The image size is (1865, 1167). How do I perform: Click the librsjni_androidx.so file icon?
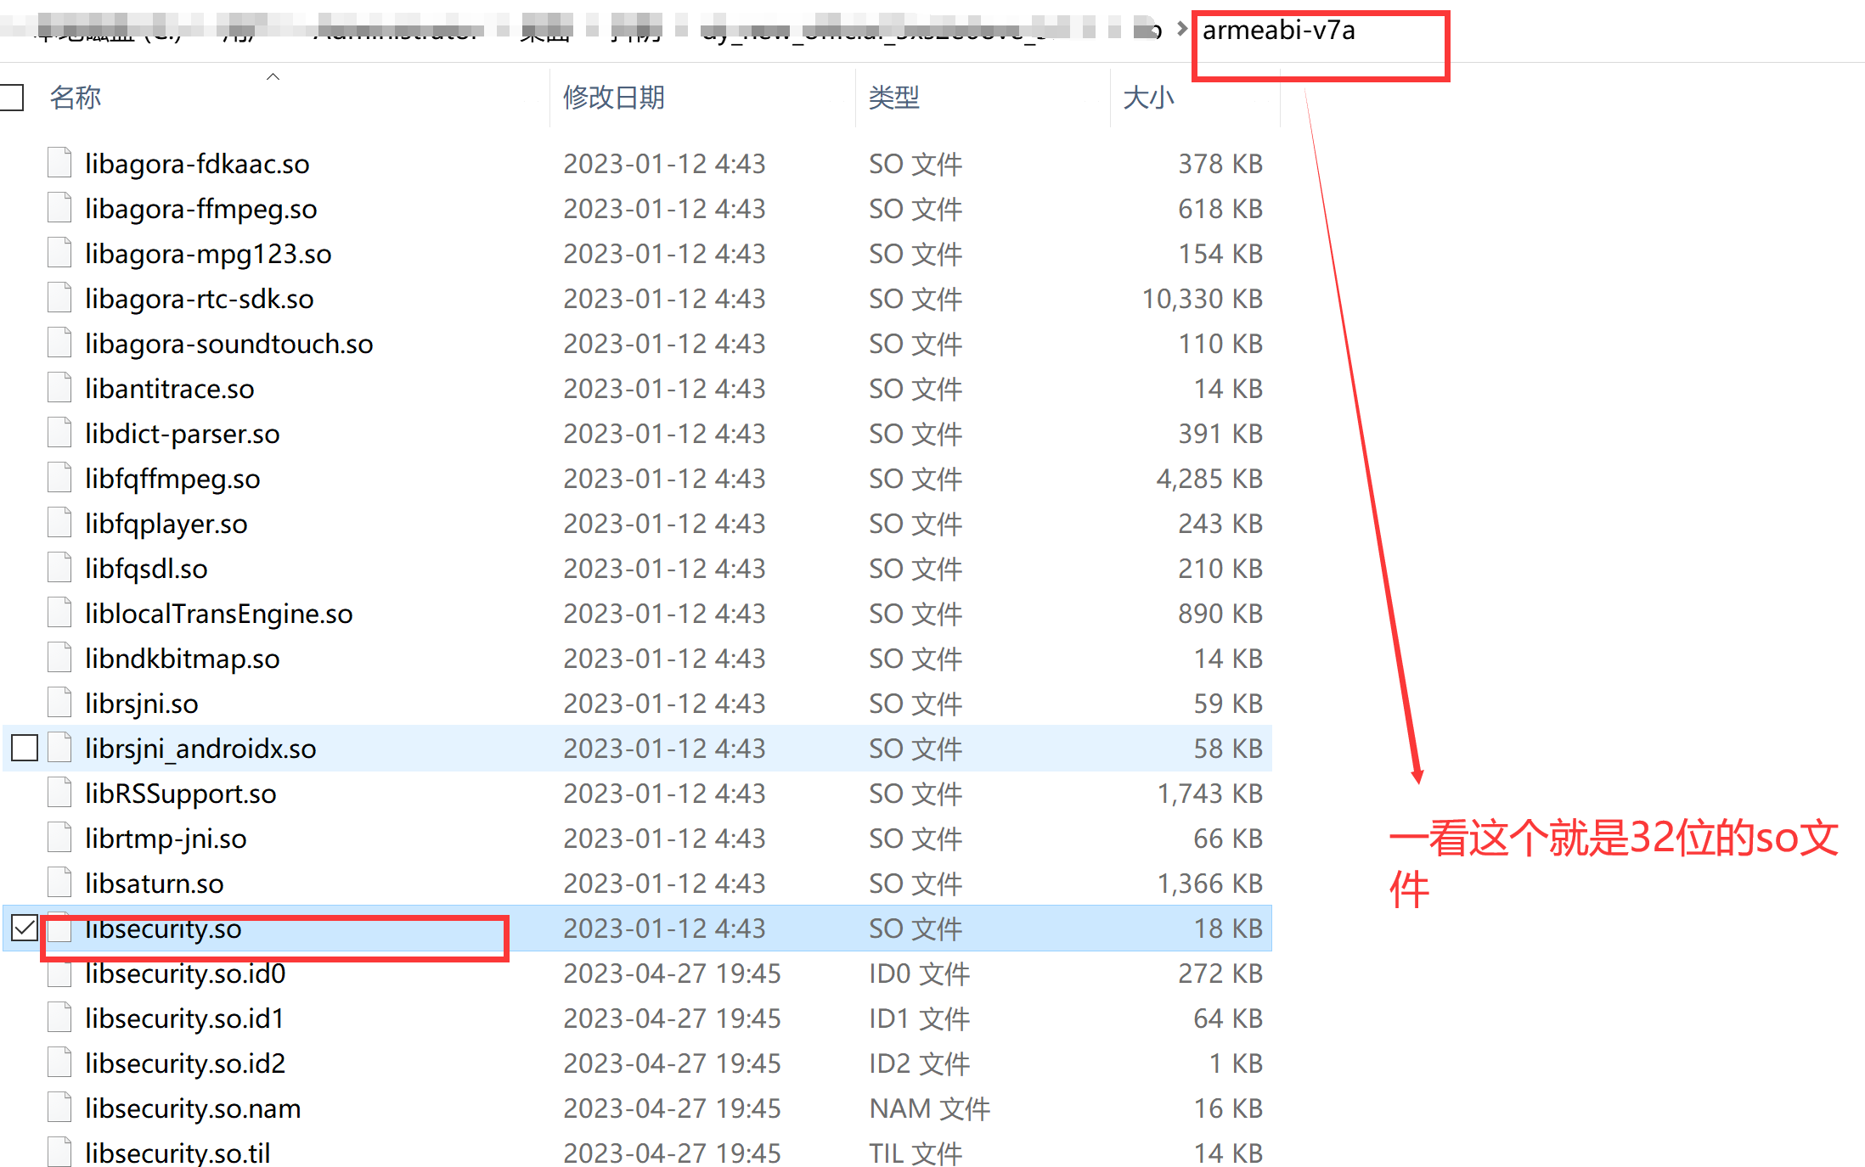59,748
